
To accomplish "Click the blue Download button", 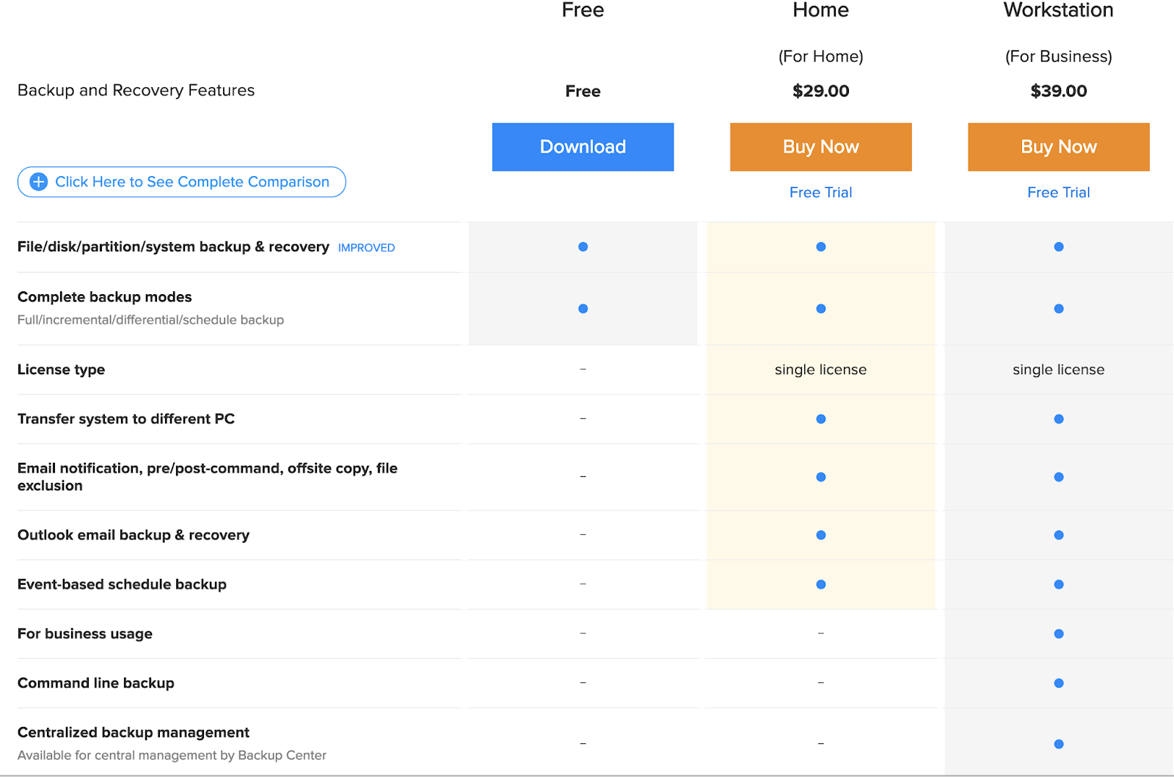I will click(583, 147).
